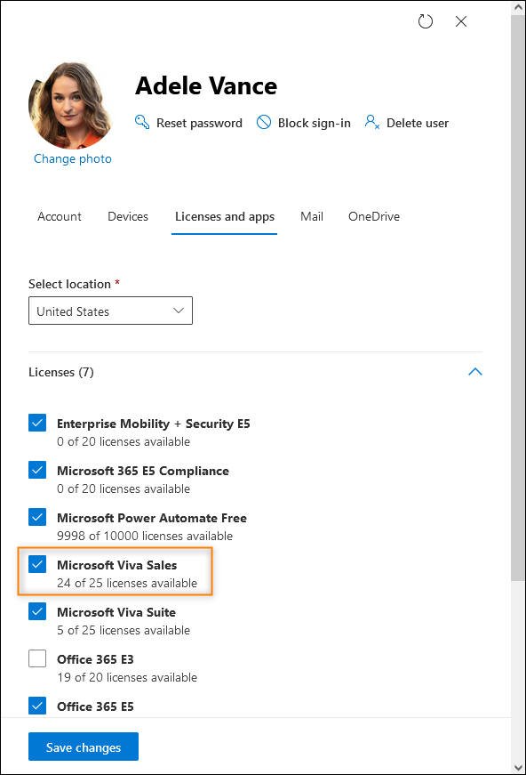Screen dimensions: 526x775
Task: Click Adele Vance's profile photo
Action: [x=72, y=105]
